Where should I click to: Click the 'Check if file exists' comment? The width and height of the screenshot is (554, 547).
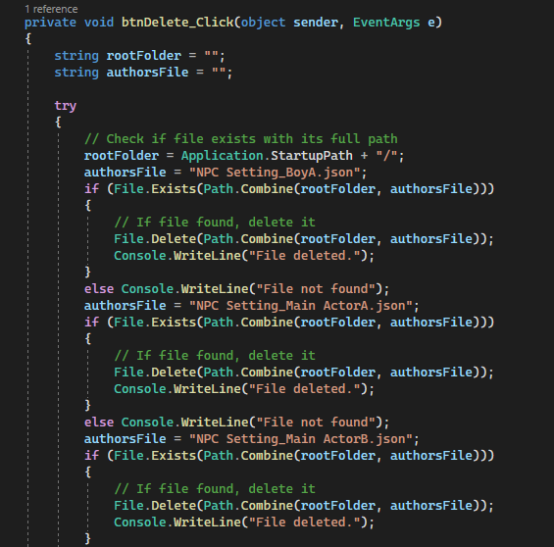241,139
